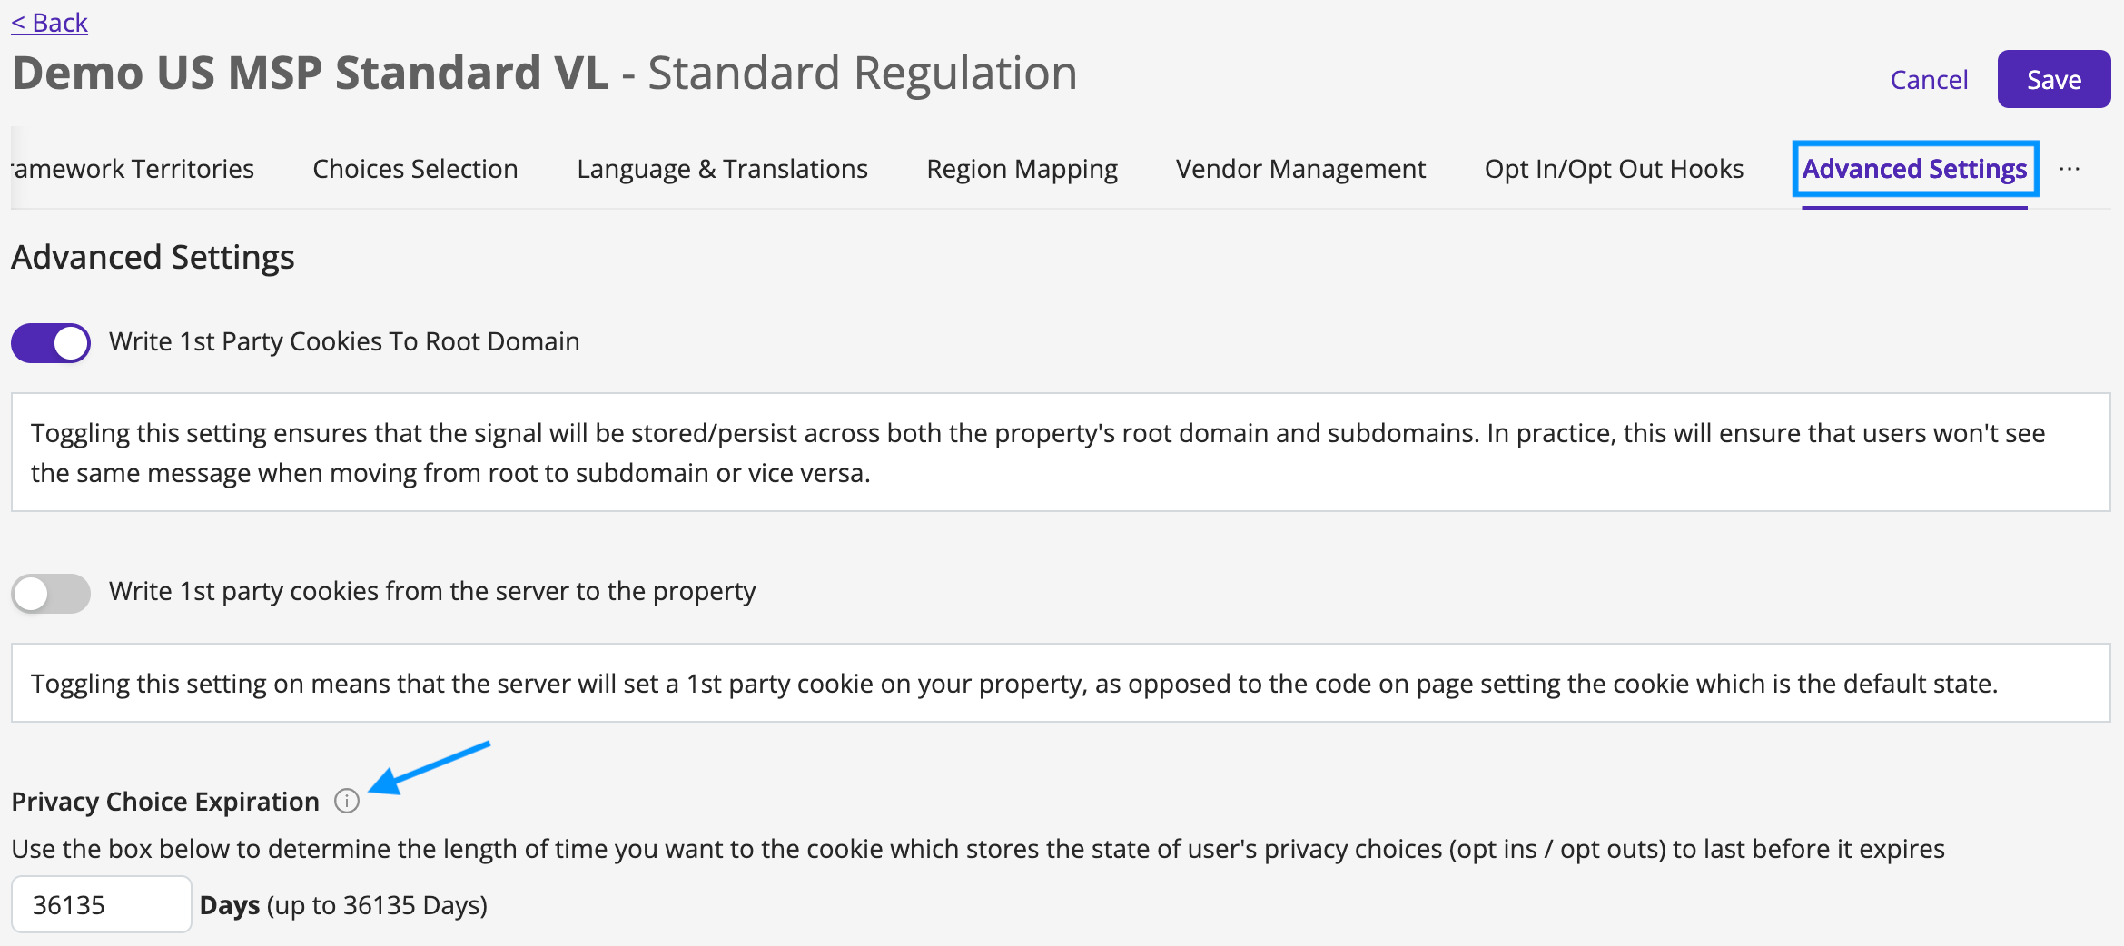2124x946 pixels.
Task: Select the Region Mapping tab
Action: [x=1021, y=168]
